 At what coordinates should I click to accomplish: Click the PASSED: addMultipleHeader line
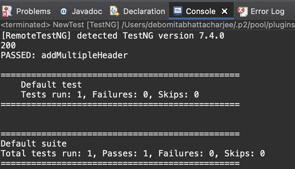coord(64,55)
